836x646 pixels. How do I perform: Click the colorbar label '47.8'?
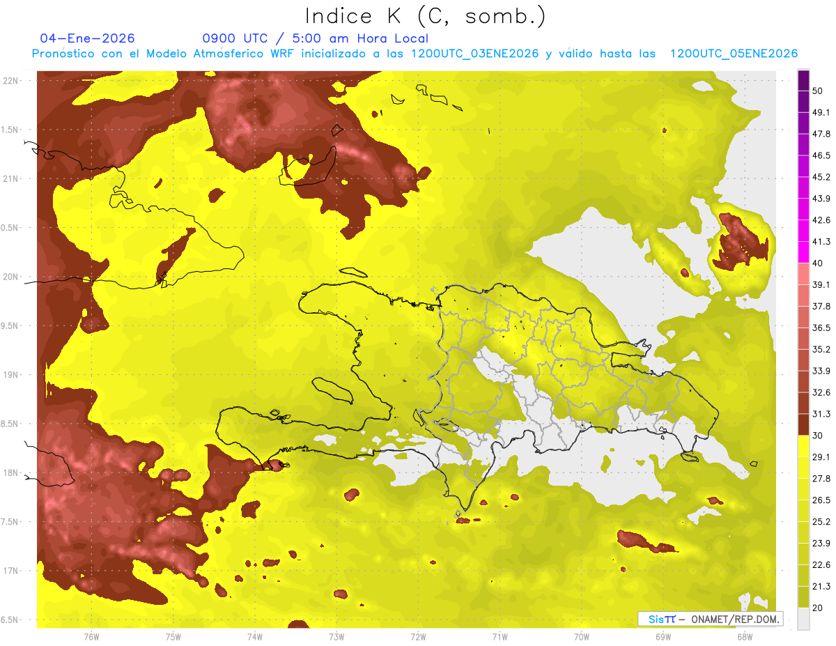pos(821,134)
